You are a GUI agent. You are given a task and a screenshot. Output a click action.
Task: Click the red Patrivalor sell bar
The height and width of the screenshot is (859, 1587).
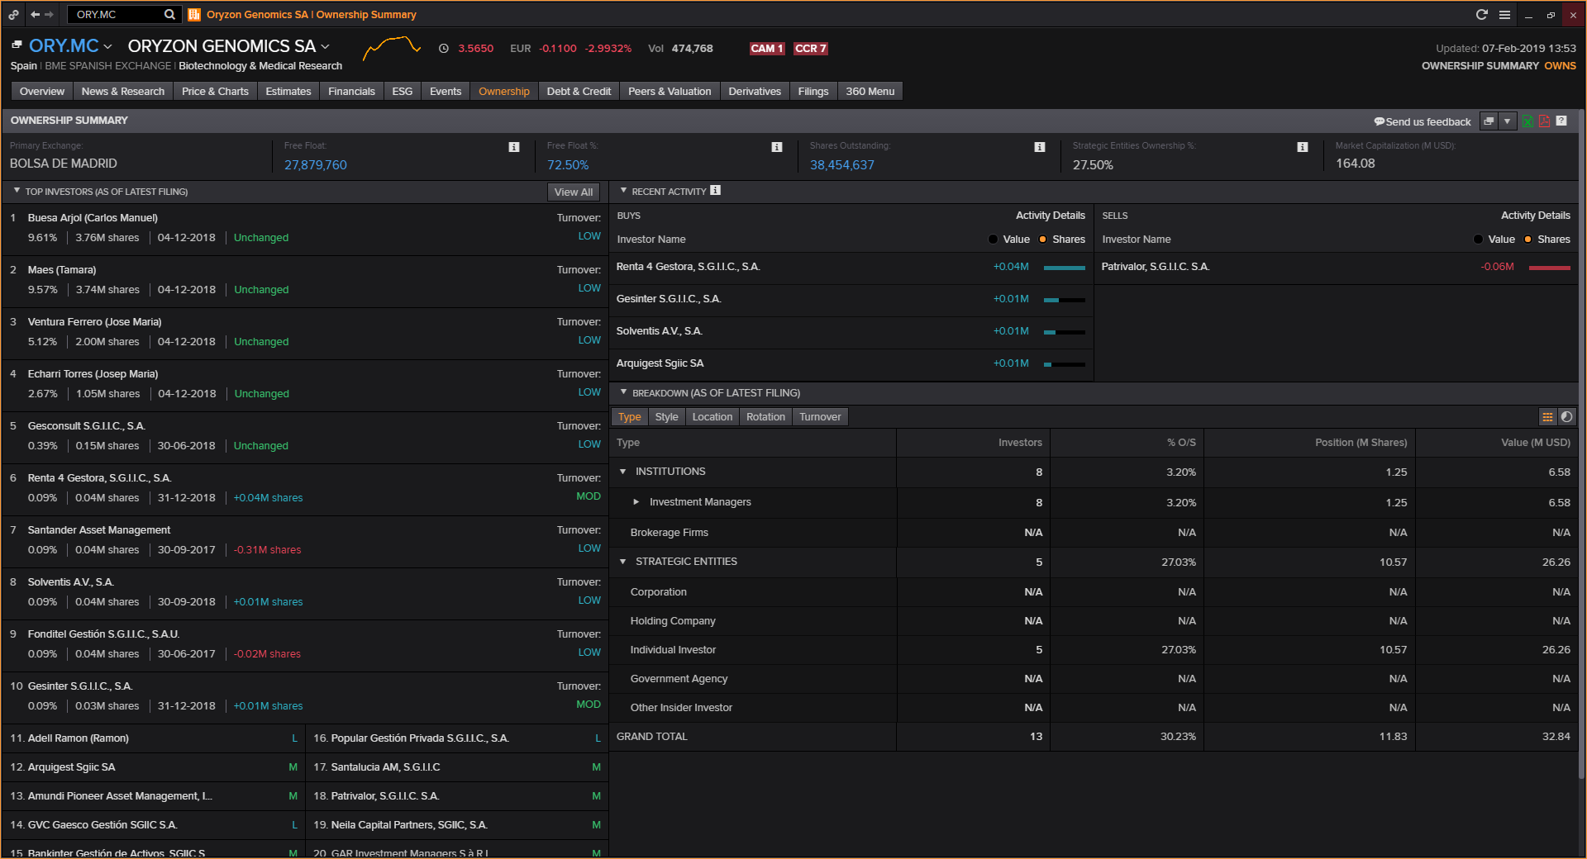[x=1549, y=268]
